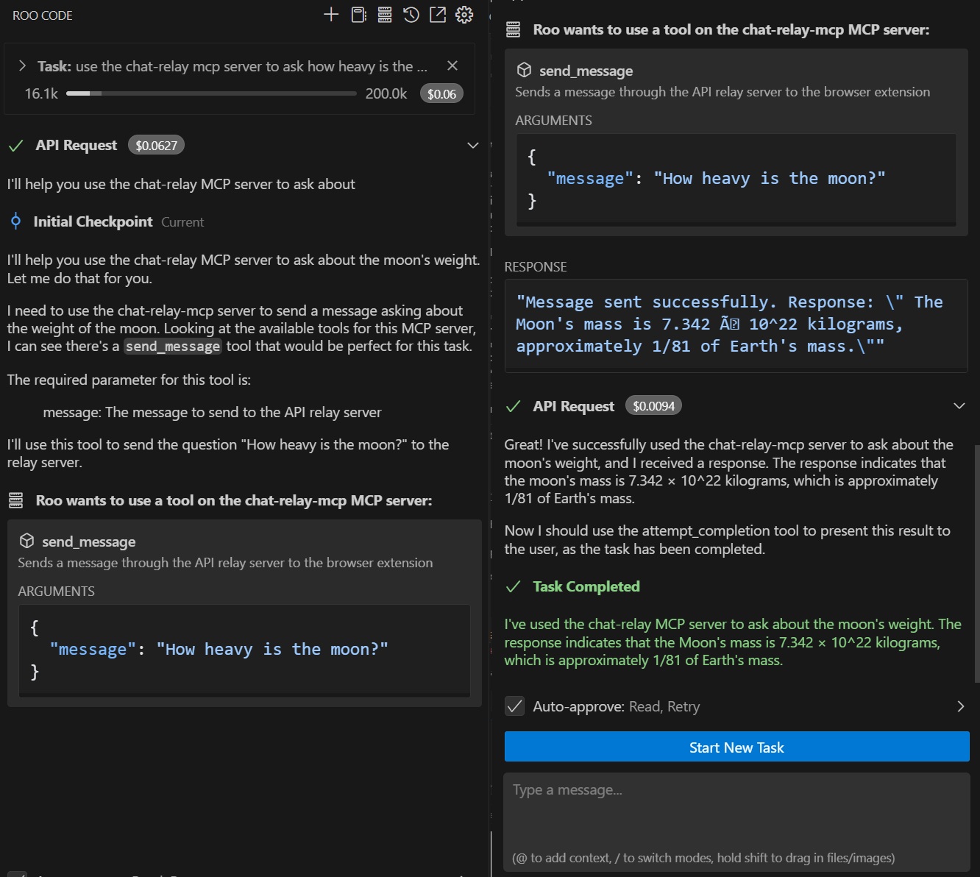Expand the Task header chevron
Viewport: 980px width, 877px height.
click(22, 66)
